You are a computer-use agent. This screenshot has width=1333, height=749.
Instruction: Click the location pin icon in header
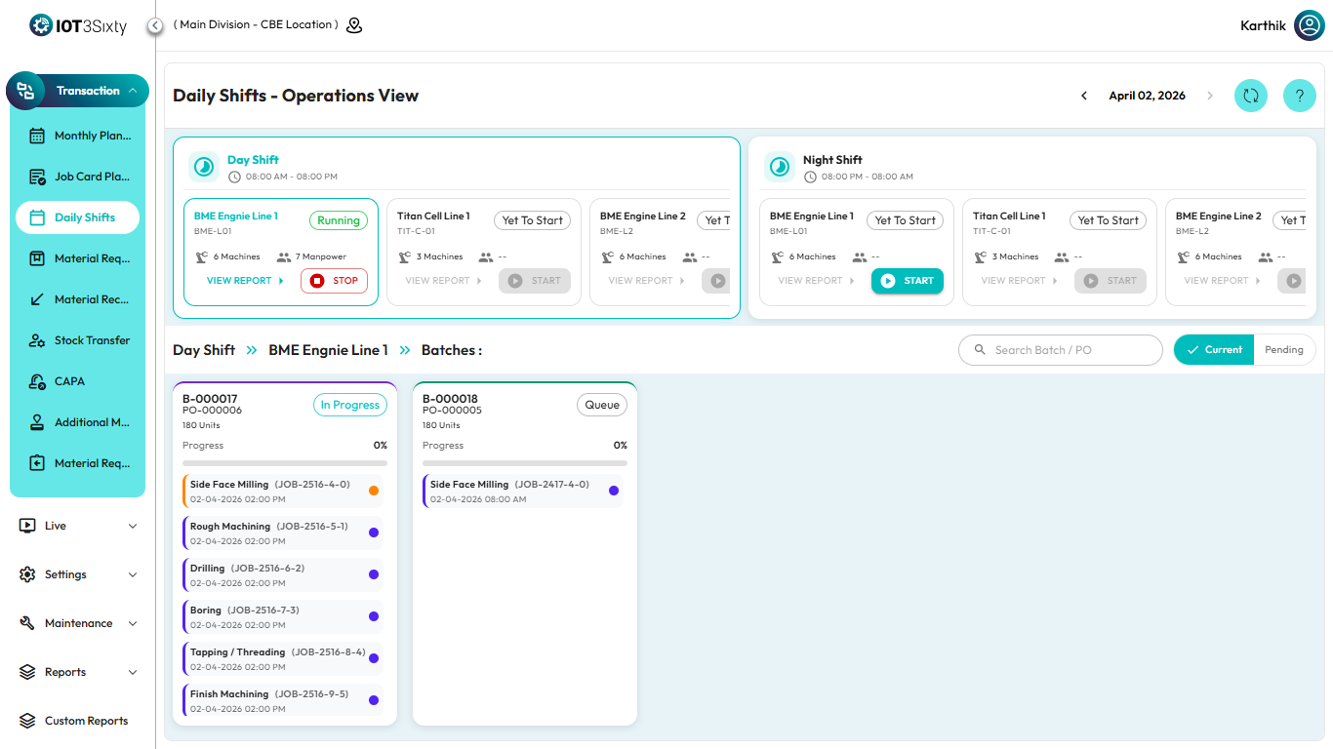tap(354, 25)
